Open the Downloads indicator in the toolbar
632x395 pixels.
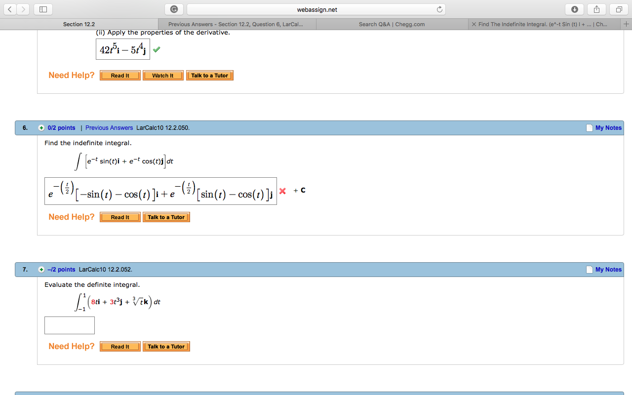[573, 9]
